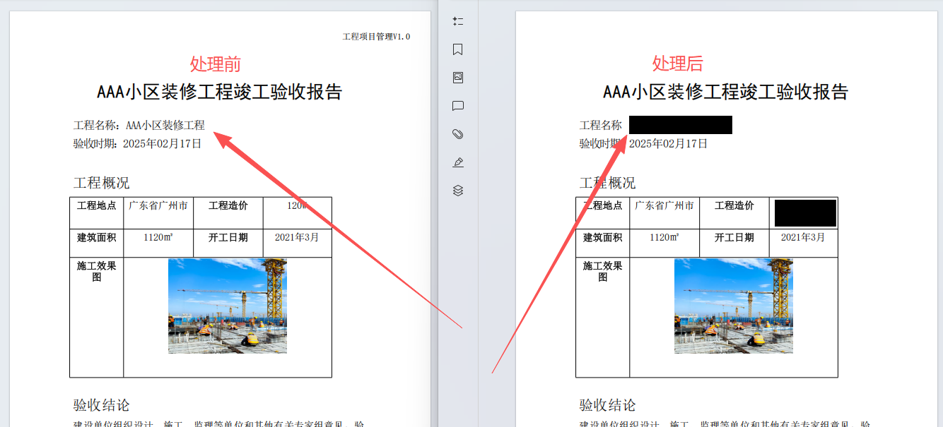Click the title AAA小区装修工程竣工验收报告
The width and height of the screenshot is (943, 427).
[x=218, y=92]
